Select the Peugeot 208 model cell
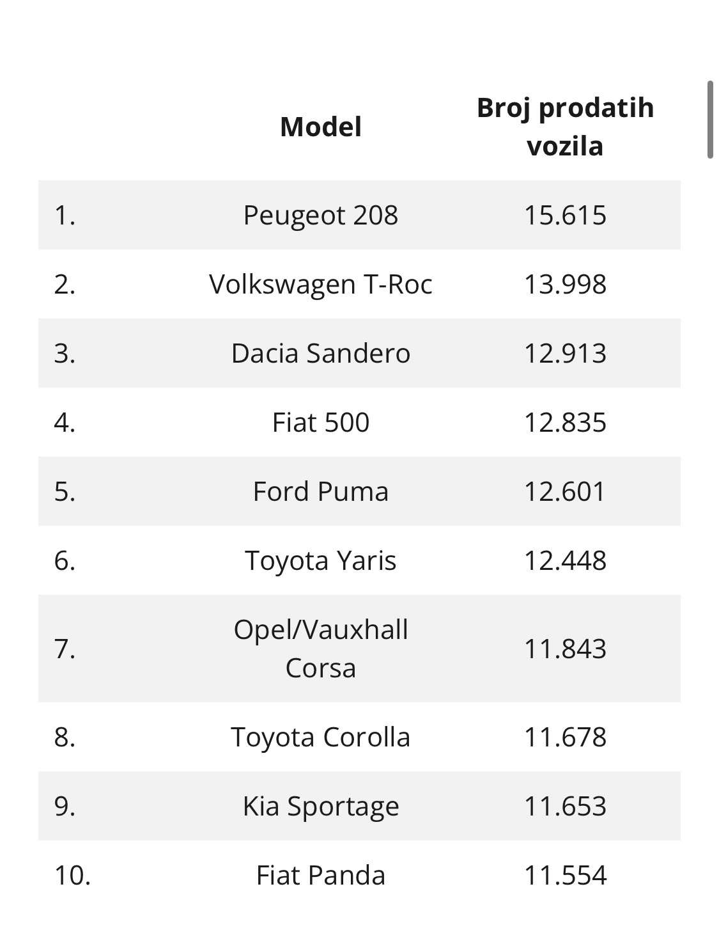Screen dimensions: 719x946 pyautogui.click(x=321, y=215)
